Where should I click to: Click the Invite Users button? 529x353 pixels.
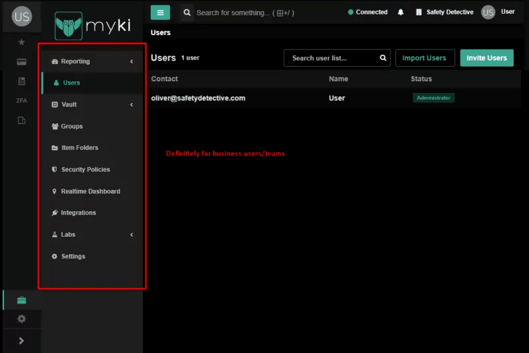487,58
